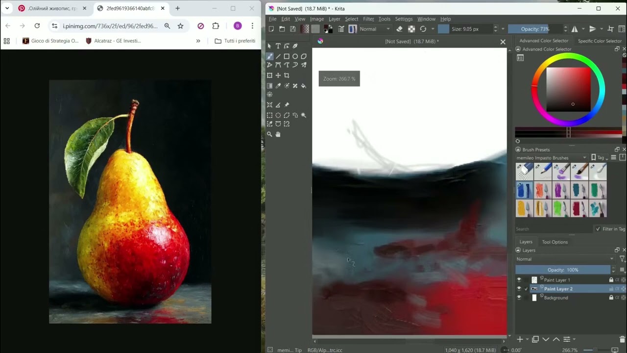Image resolution: width=627 pixels, height=353 pixels.
Task: Select the Line tool
Action: pos(278,56)
